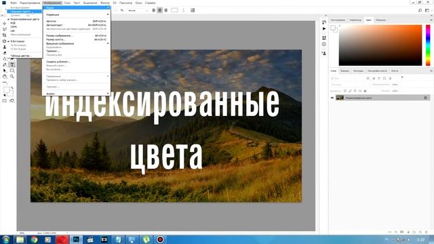The height and width of the screenshot is (244, 434).
Task: Select the Rectangle shape tool
Action: [12, 70]
